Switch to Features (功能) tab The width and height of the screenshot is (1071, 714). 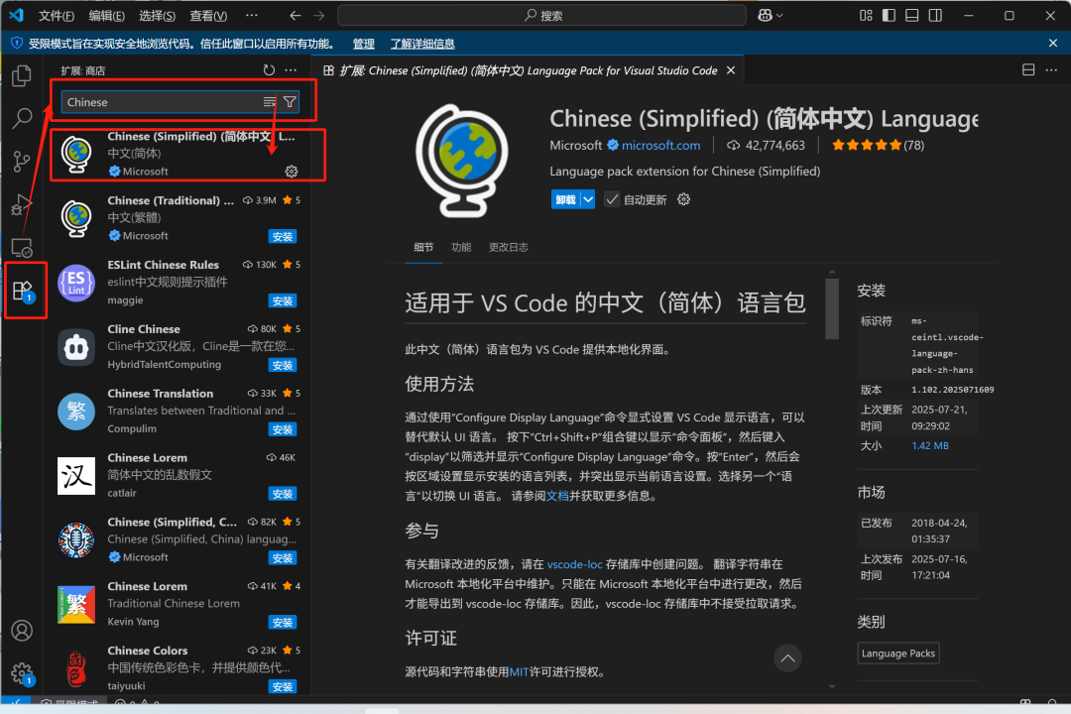(461, 247)
